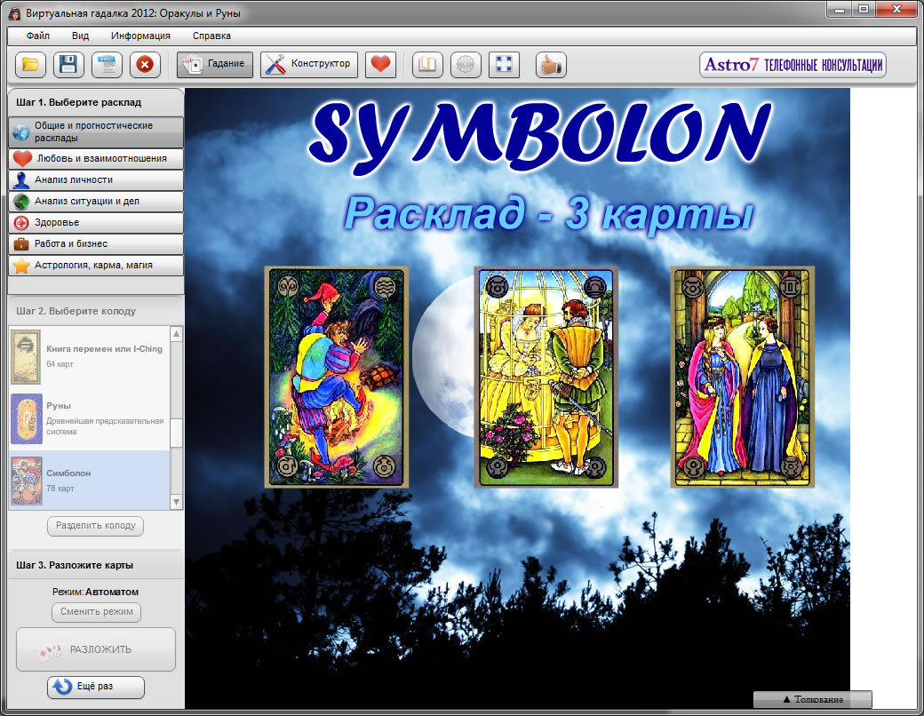The height and width of the screenshot is (716, 924).
Task: Click the Симболон deck thumbnail
Action: point(27,481)
